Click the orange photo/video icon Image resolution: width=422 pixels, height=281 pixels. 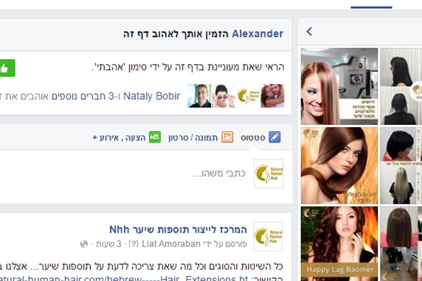pyautogui.click(x=227, y=137)
